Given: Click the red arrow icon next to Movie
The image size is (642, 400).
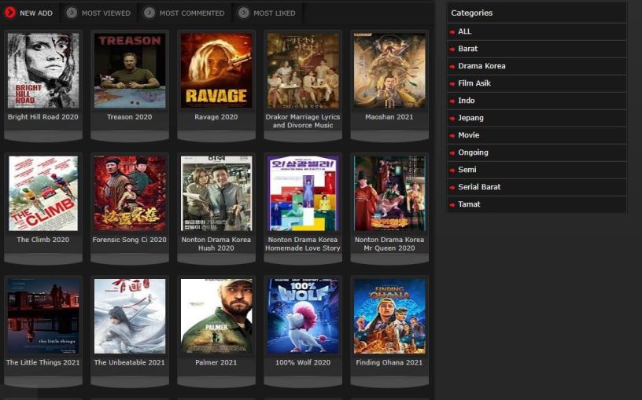Looking at the screenshot, I should [x=452, y=135].
